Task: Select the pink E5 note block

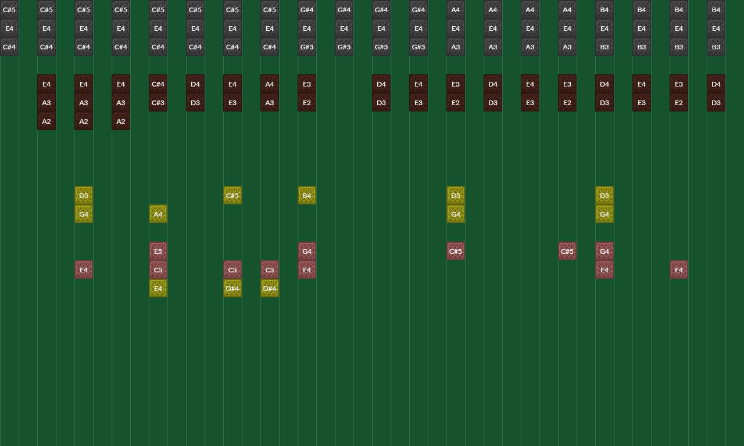Action: coord(158,251)
